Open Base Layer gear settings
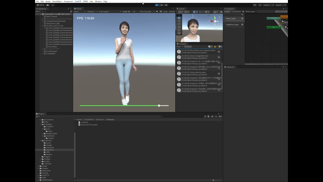323x182 pixels. point(242,18)
